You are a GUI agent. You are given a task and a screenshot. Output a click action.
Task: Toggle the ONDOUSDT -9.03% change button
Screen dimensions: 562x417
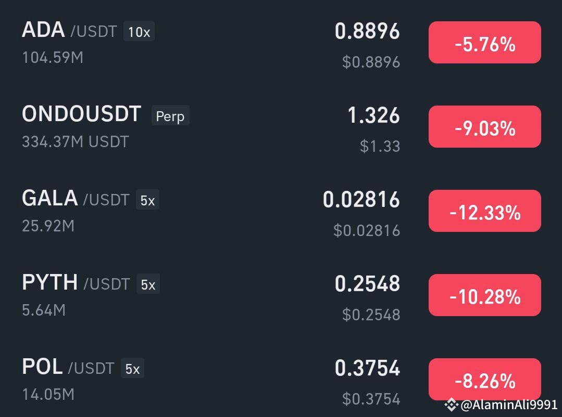pyautogui.click(x=484, y=127)
